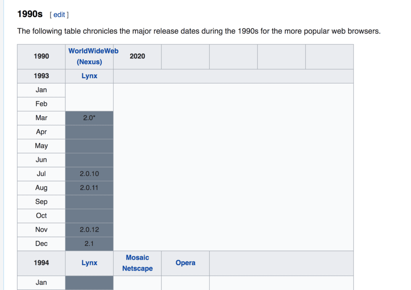Screen dimensions: 411x290
Task: Click the Jul month cell
Action: pos(41,174)
